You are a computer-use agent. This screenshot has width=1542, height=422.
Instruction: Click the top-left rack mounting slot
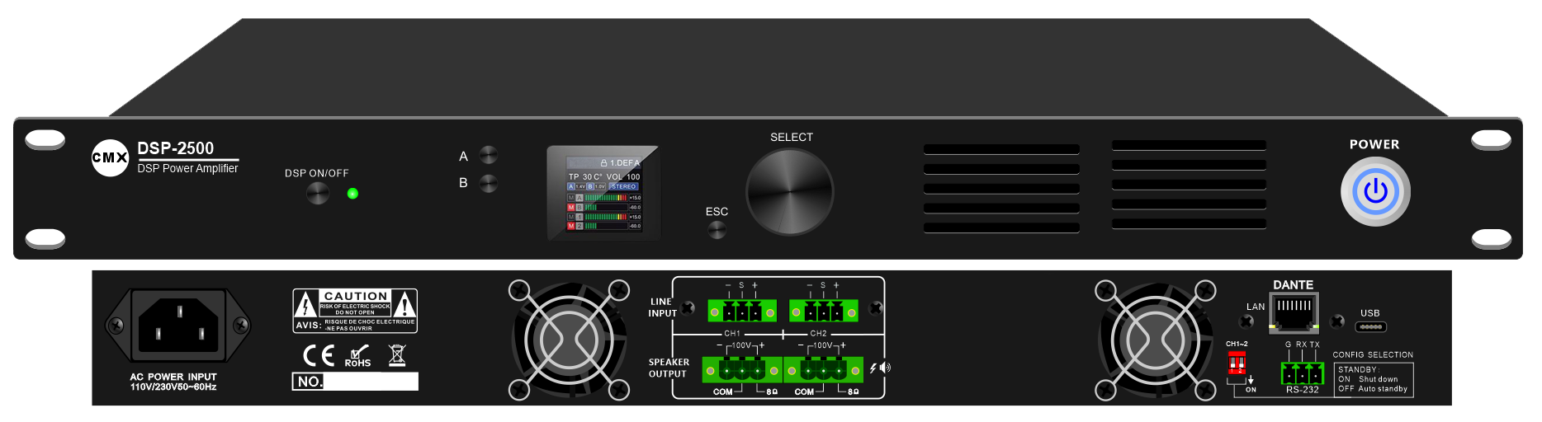(x=45, y=139)
